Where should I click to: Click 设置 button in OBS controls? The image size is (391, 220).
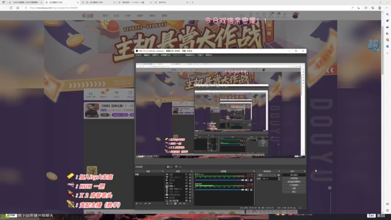coord(294,188)
